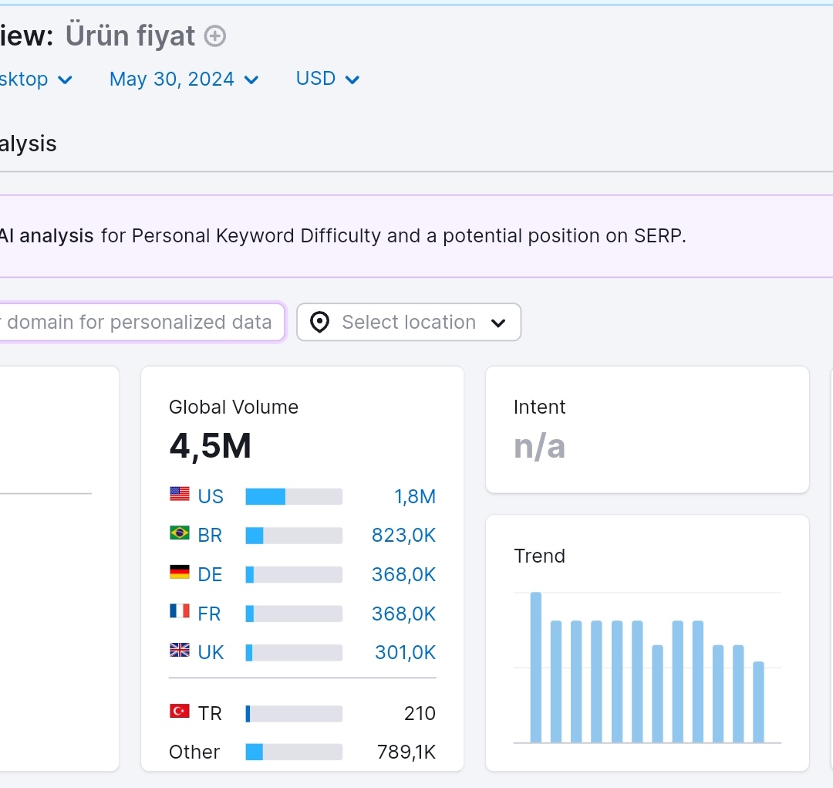Image resolution: width=833 pixels, height=788 pixels.
Task: Open the BR country link
Action: pyautogui.click(x=210, y=536)
